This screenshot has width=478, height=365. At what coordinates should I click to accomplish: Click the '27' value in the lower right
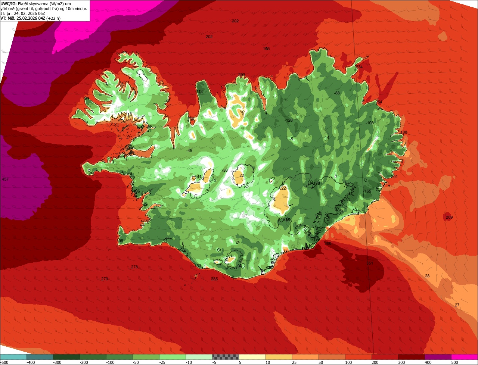tap(457, 305)
